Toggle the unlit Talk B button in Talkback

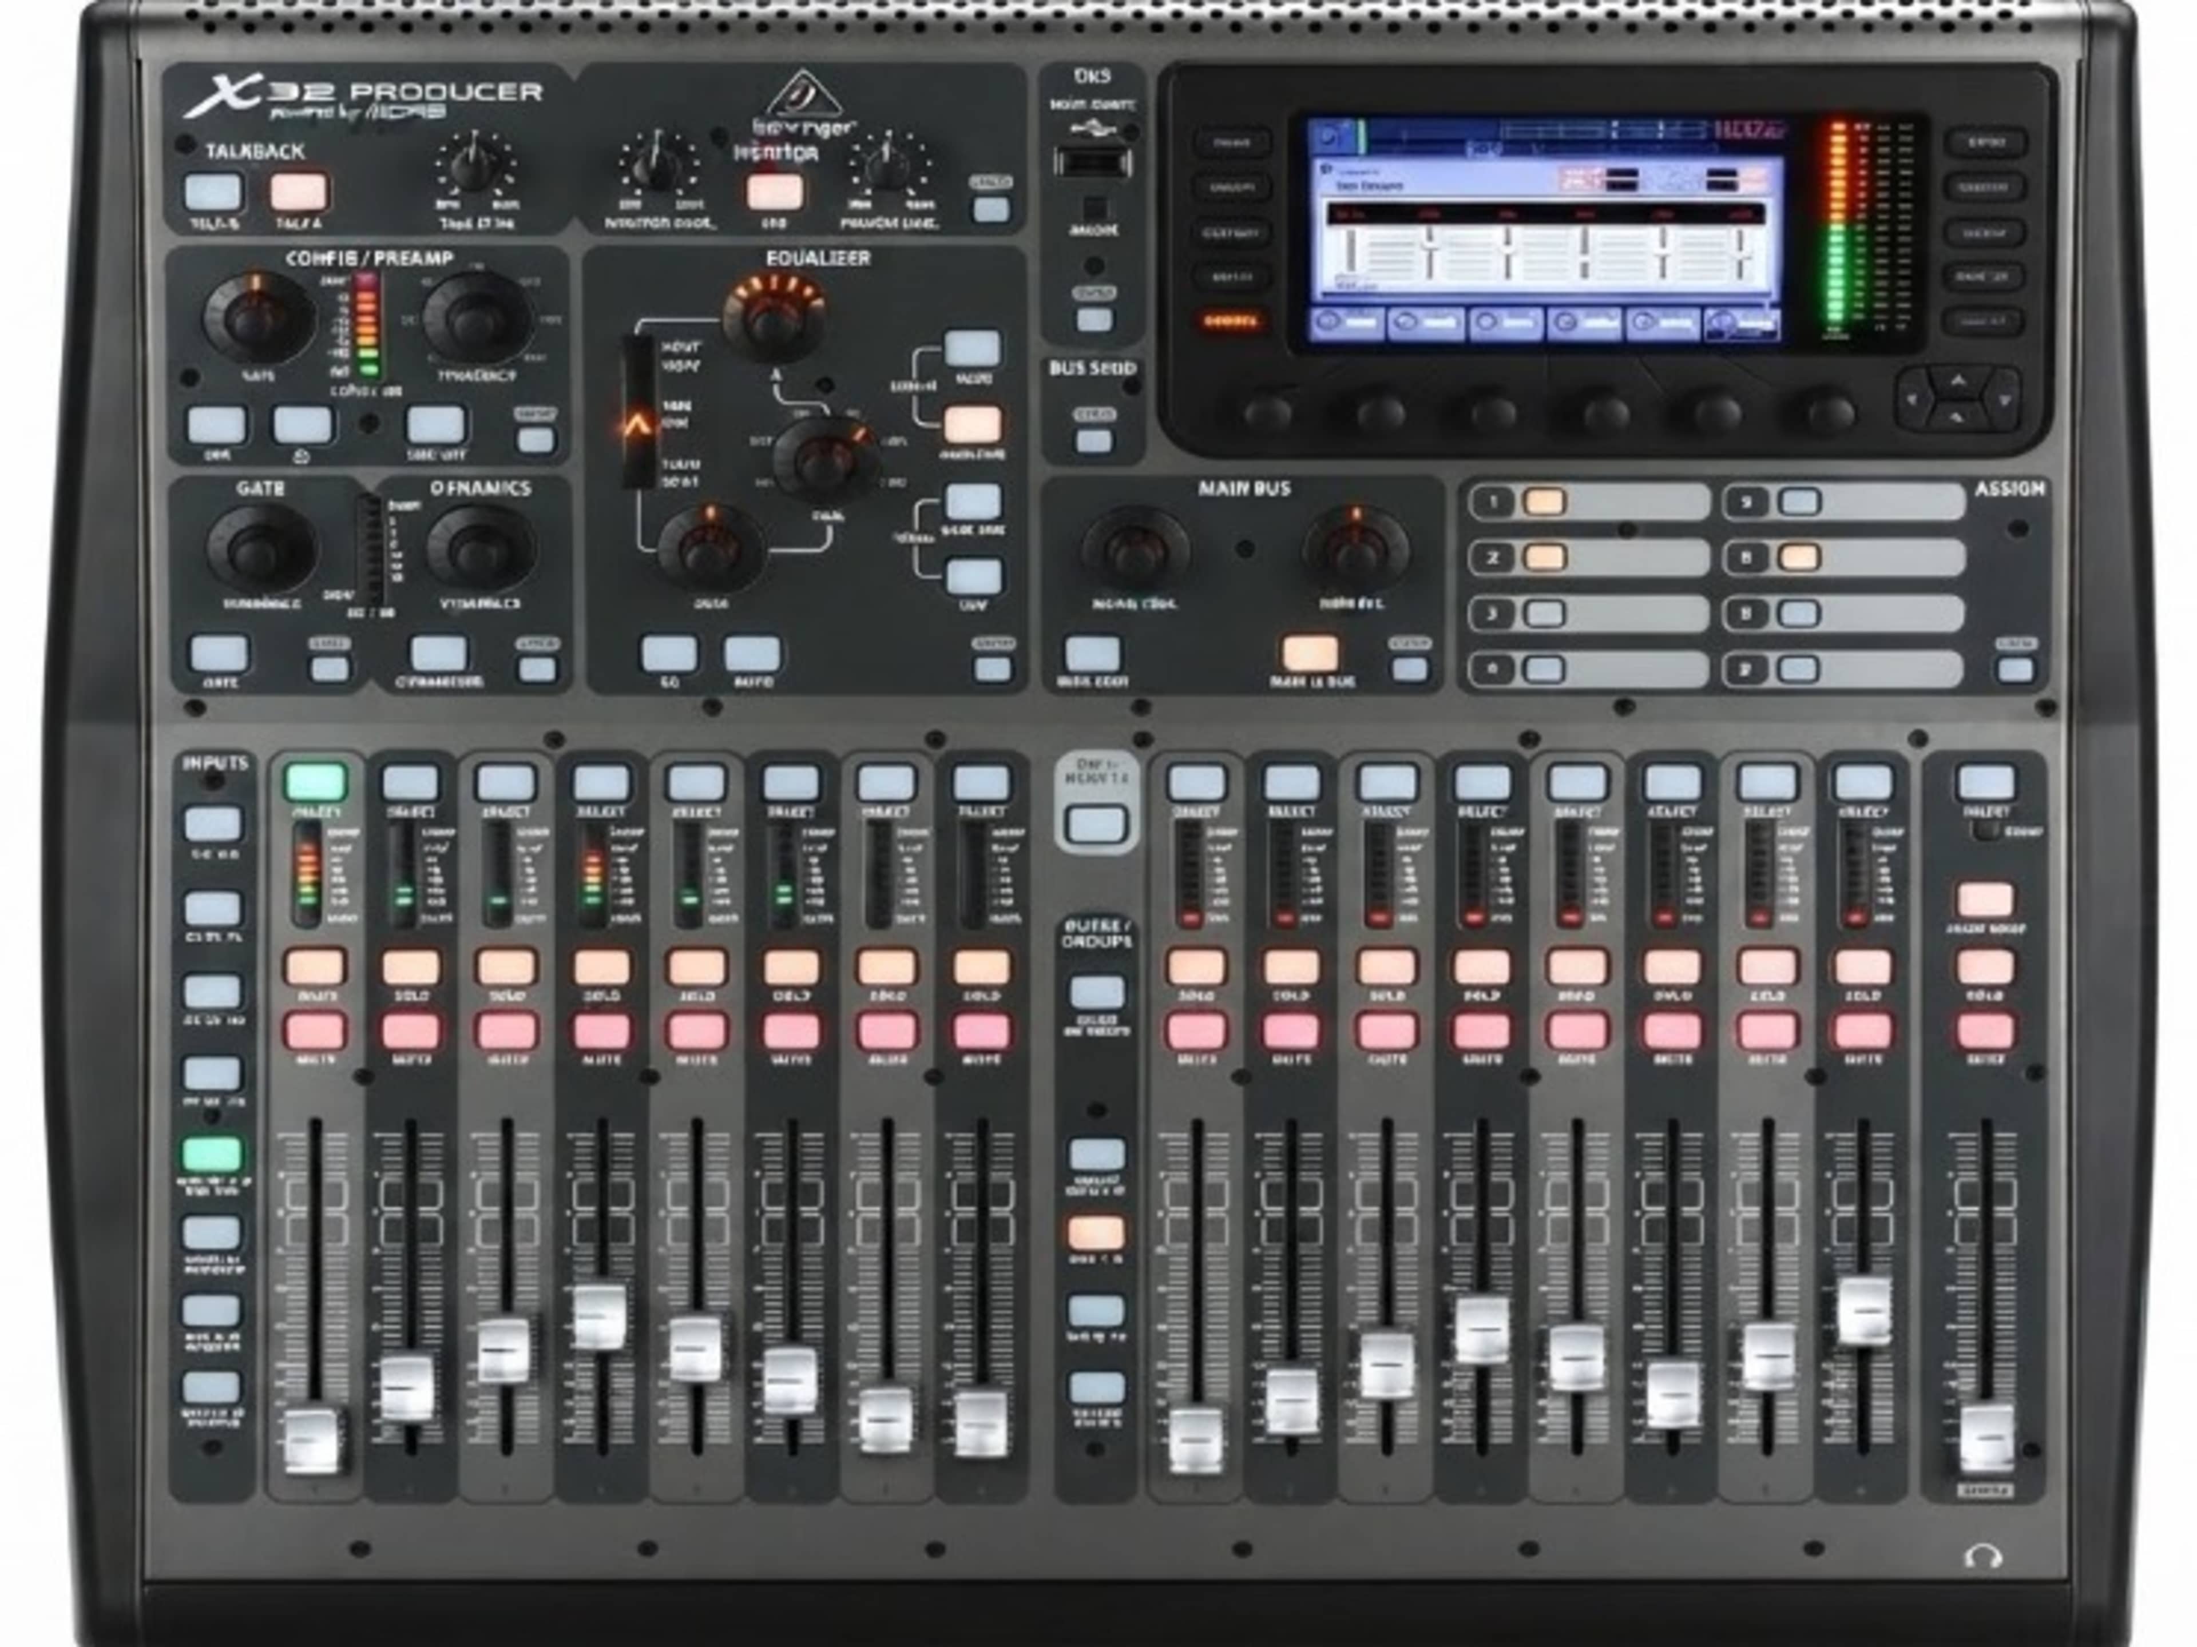coord(213,192)
